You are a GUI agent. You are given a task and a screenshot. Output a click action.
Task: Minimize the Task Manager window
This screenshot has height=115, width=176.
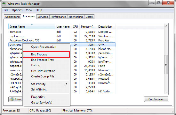point(152,3)
